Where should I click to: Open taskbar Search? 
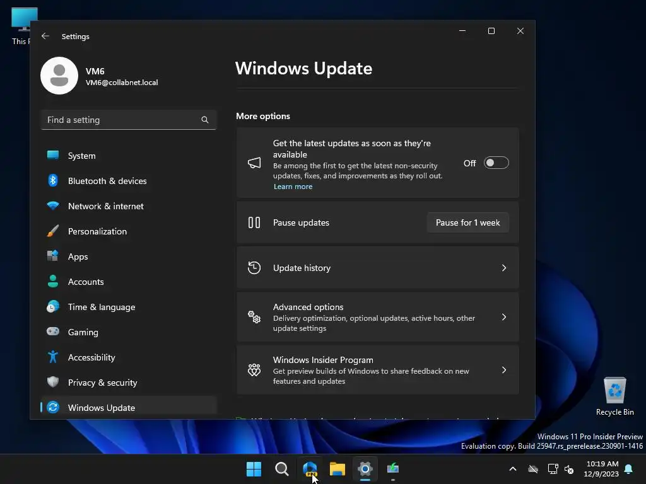point(282,469)
